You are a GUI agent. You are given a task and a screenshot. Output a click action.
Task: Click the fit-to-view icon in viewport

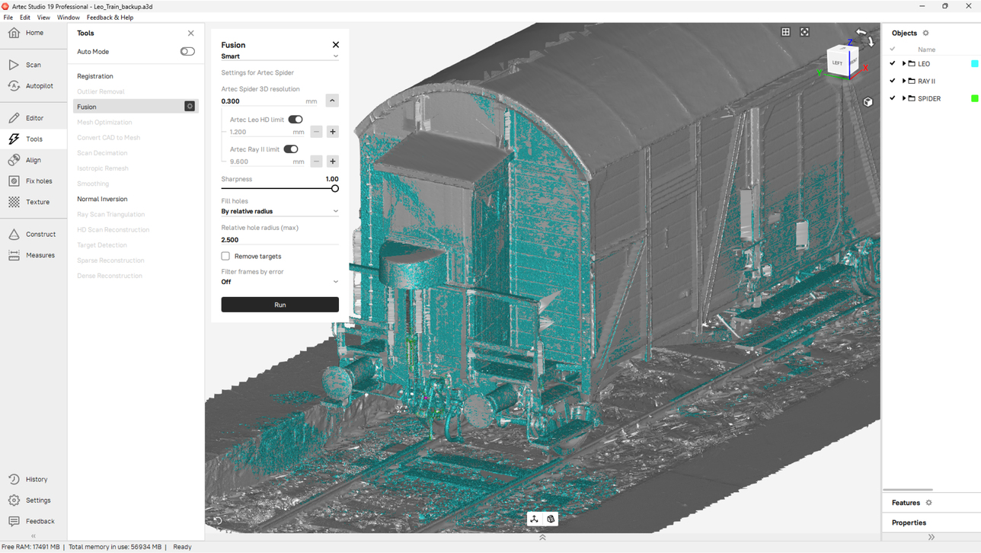pos(804,32)
